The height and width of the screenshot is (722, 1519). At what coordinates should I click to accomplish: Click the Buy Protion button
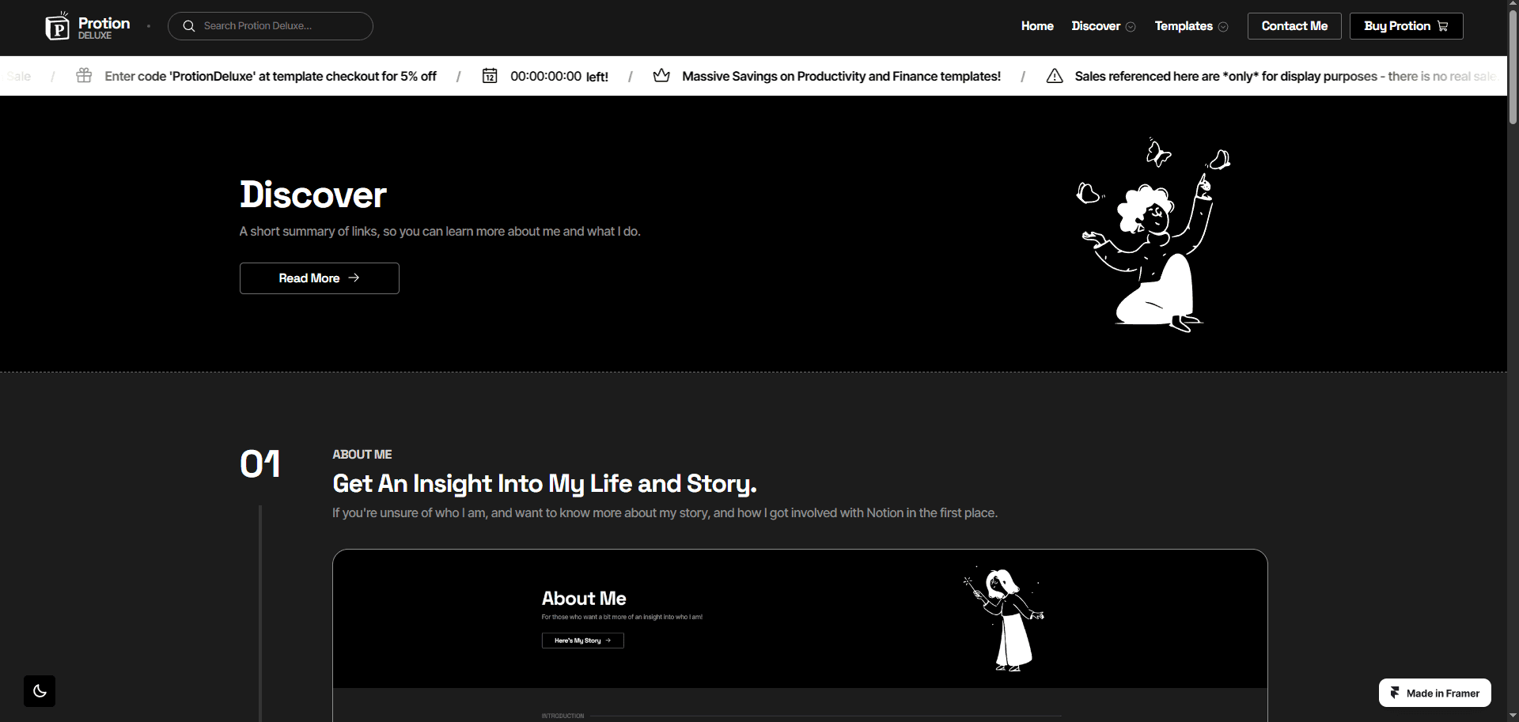(x=1406, y=26)
